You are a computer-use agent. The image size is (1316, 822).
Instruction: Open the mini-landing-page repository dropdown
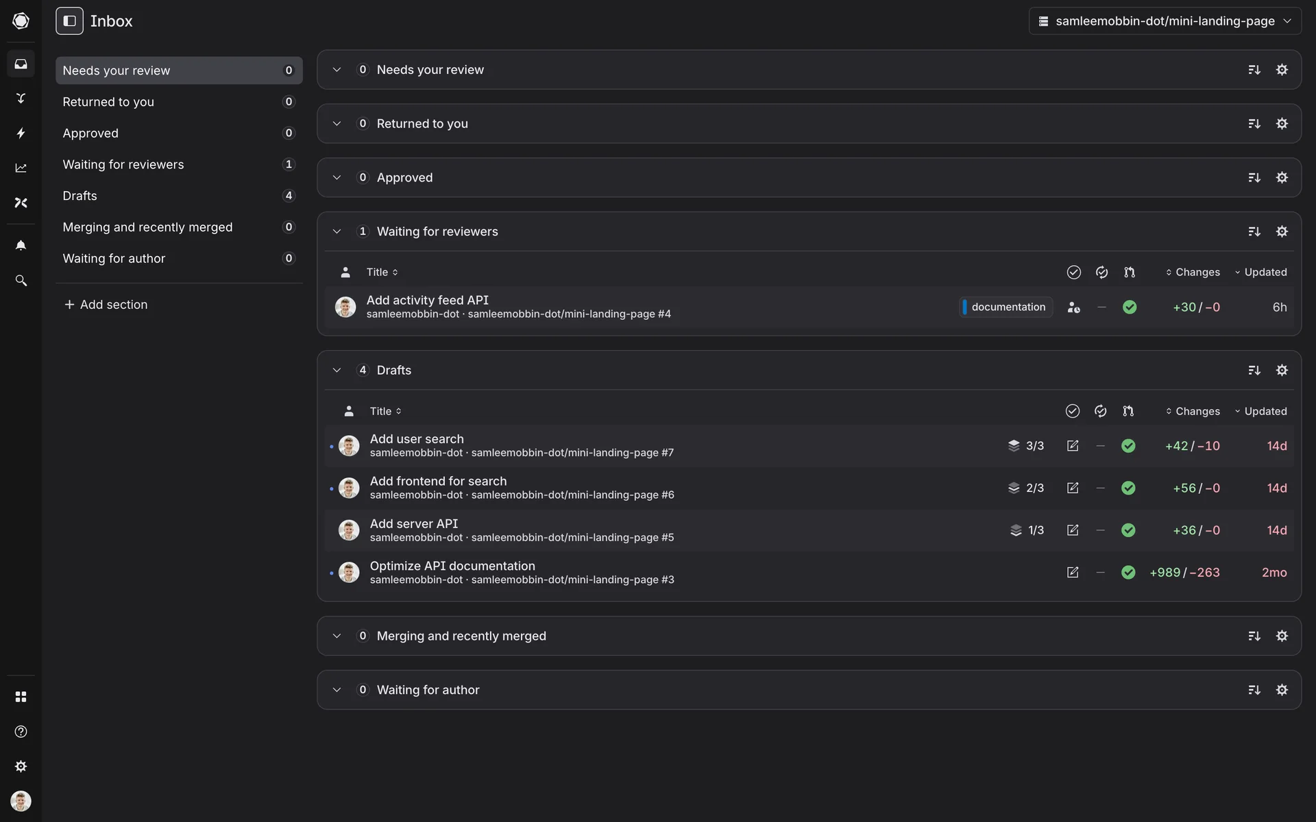[x=1165, y=21]
